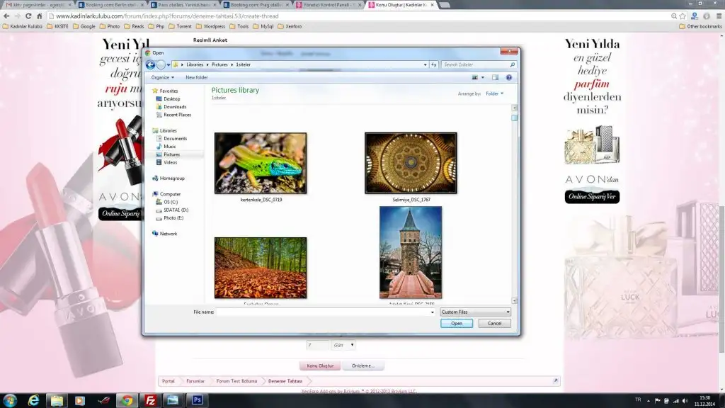
Task: Expand File name history dropdown
Action: pos(433,312)
